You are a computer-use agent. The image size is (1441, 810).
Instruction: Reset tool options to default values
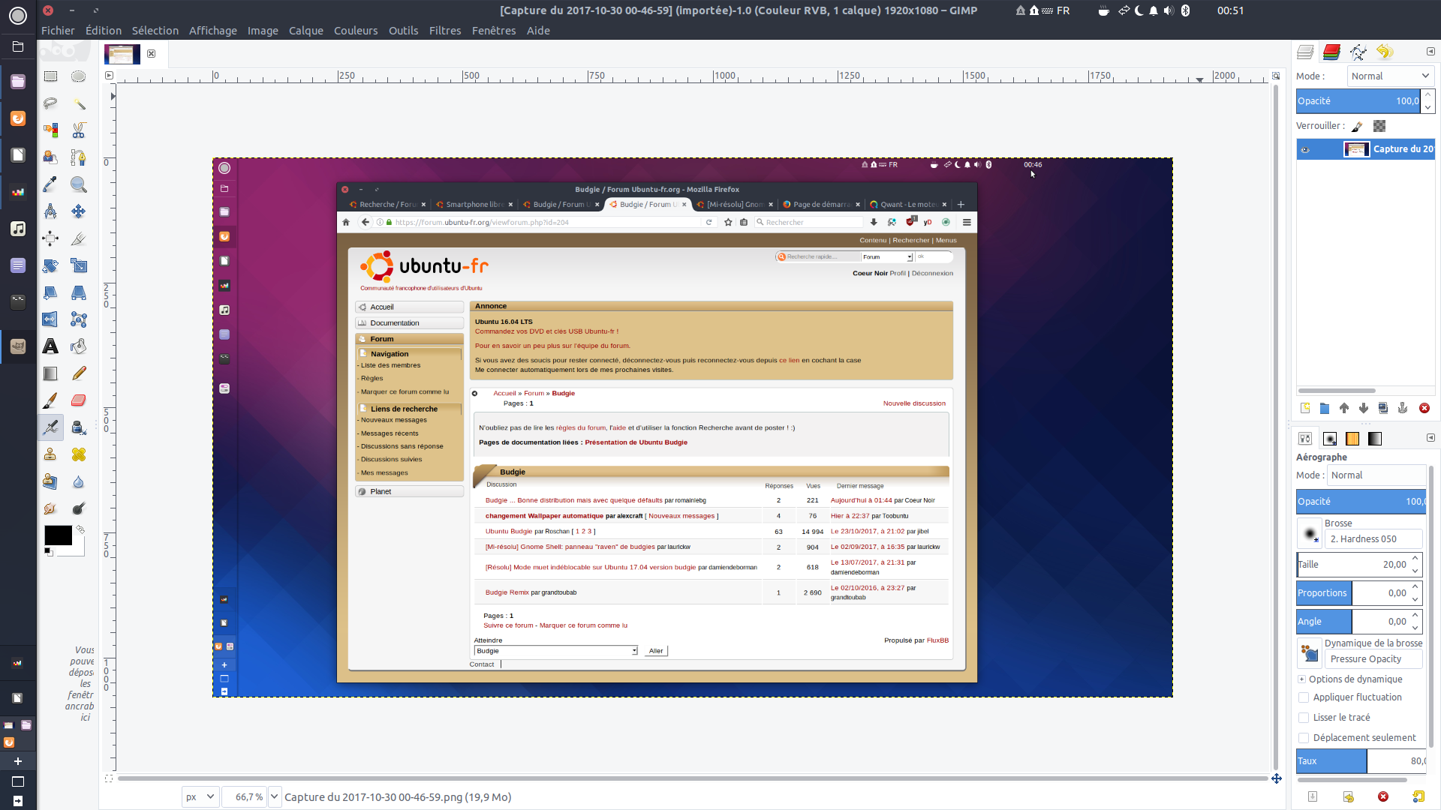(x=1418, y=796)
